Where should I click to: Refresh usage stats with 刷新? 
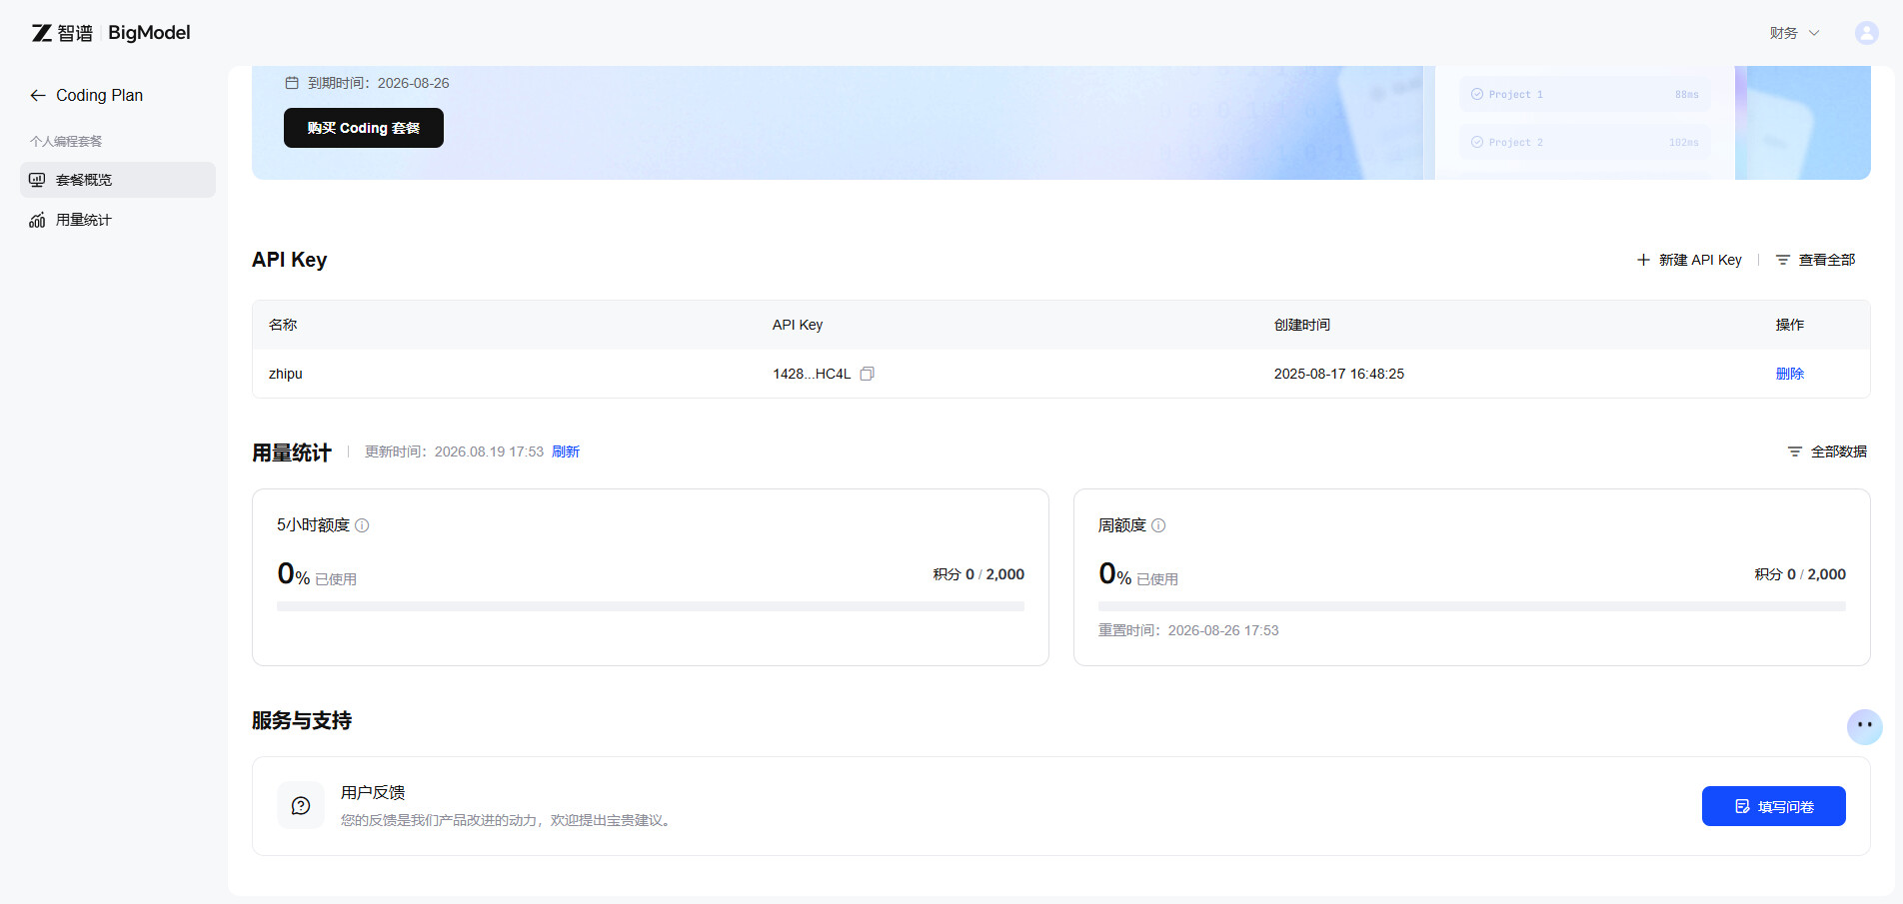566,452
